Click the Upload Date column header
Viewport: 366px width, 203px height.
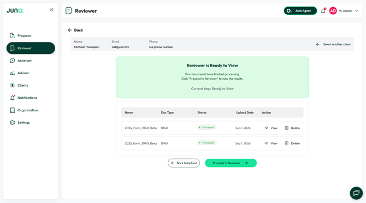click(245, 112)
